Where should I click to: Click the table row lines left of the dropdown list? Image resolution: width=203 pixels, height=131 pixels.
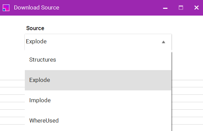pos(12,102)
